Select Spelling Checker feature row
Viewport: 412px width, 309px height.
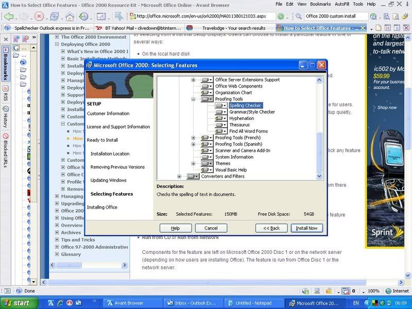pyautogui.click(x=245, y=106)
